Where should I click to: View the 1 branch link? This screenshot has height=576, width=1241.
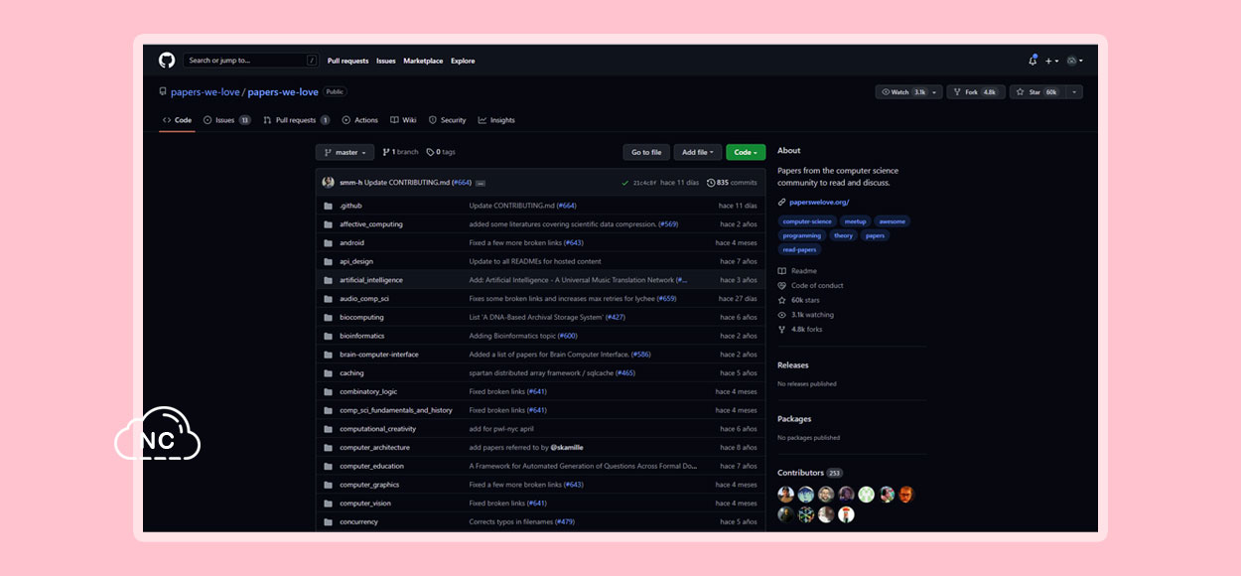(400, 152)
